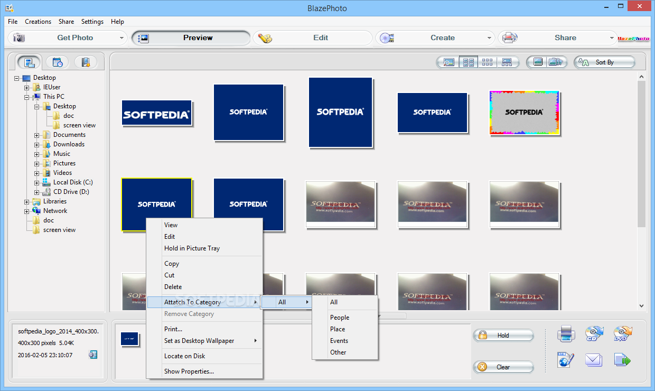The height and width of the screenshot is (391, 655).
Task: Select Events in category submenu
Action: pyautogui.click(x=345, y=341)
